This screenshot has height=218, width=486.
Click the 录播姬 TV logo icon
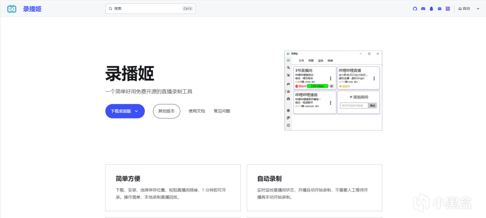click(x=12, y=9)
